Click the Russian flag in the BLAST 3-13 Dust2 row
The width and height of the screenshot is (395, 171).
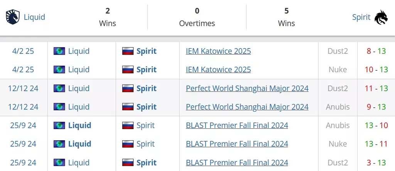128,163
